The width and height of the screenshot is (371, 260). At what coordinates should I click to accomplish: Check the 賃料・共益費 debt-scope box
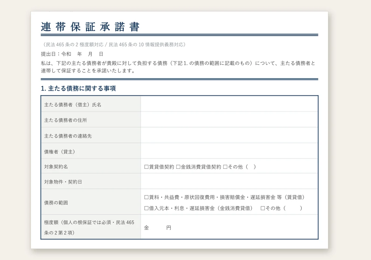(x=147, y=197)
